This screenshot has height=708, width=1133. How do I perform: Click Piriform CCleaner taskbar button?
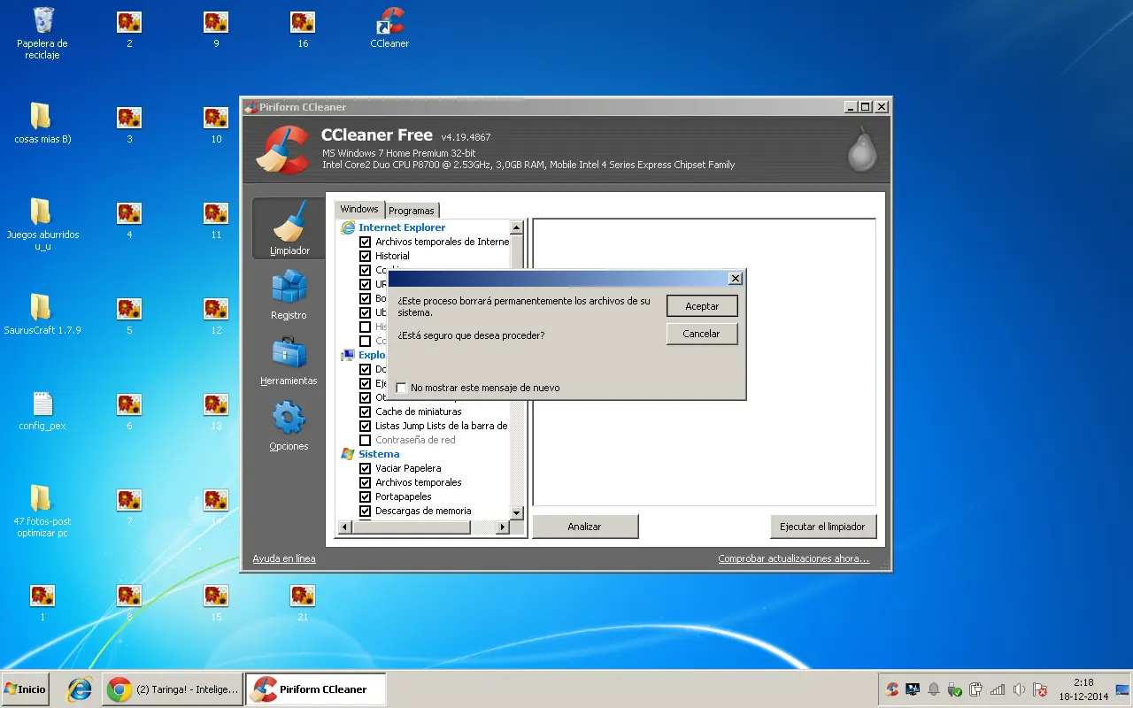[315, 689]
